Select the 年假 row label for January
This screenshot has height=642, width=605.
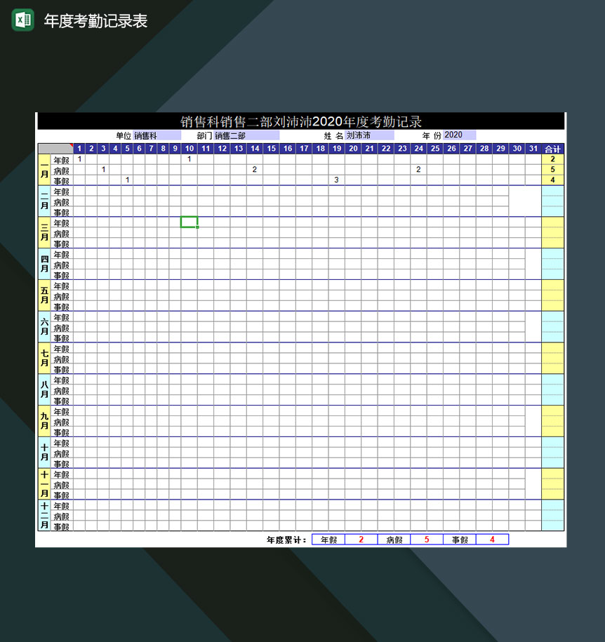pos(60,159)
